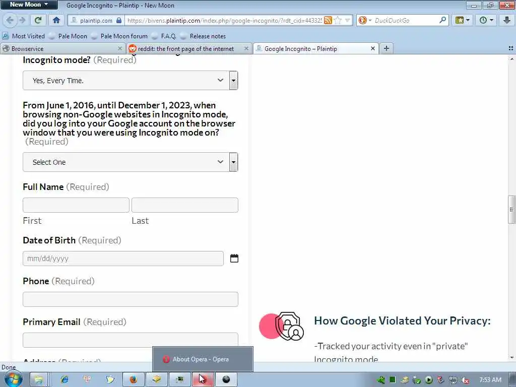Open the calendar date picker icon
The height and width of the screenshot is (387, 516).
pos(234,259)
